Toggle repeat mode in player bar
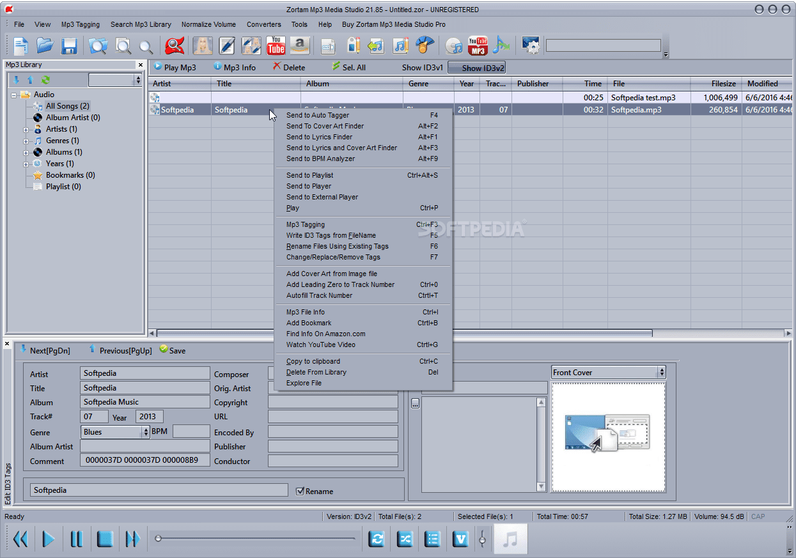The width and height of the screenshot is (796, 558). point(377,539)
